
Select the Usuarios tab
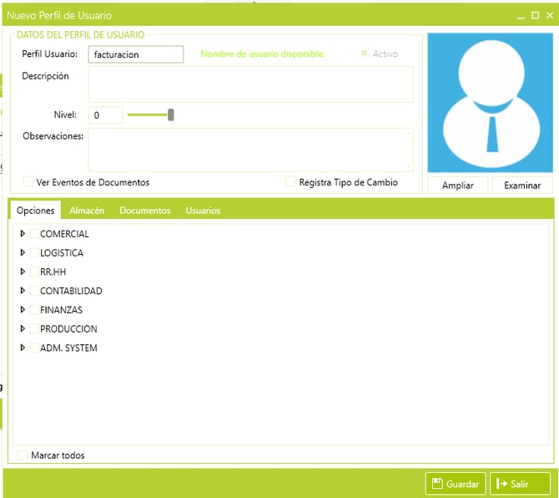203,211
